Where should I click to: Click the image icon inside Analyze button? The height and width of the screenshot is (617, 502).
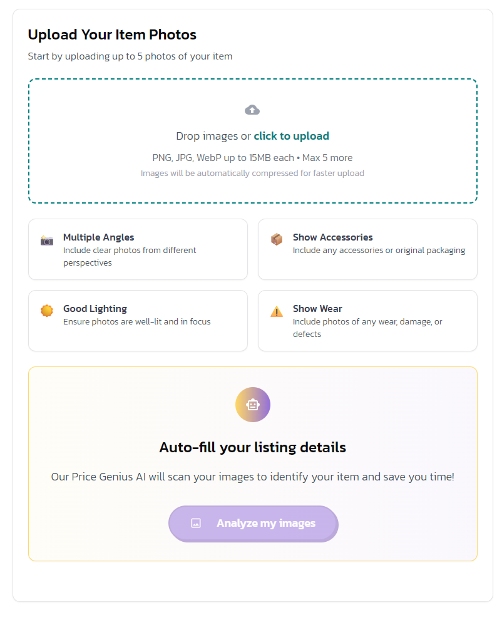point(195,524)
